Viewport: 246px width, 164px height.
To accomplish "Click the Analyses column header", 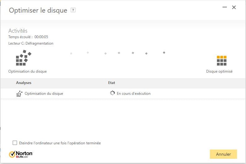I will click(x=24, y=83).
